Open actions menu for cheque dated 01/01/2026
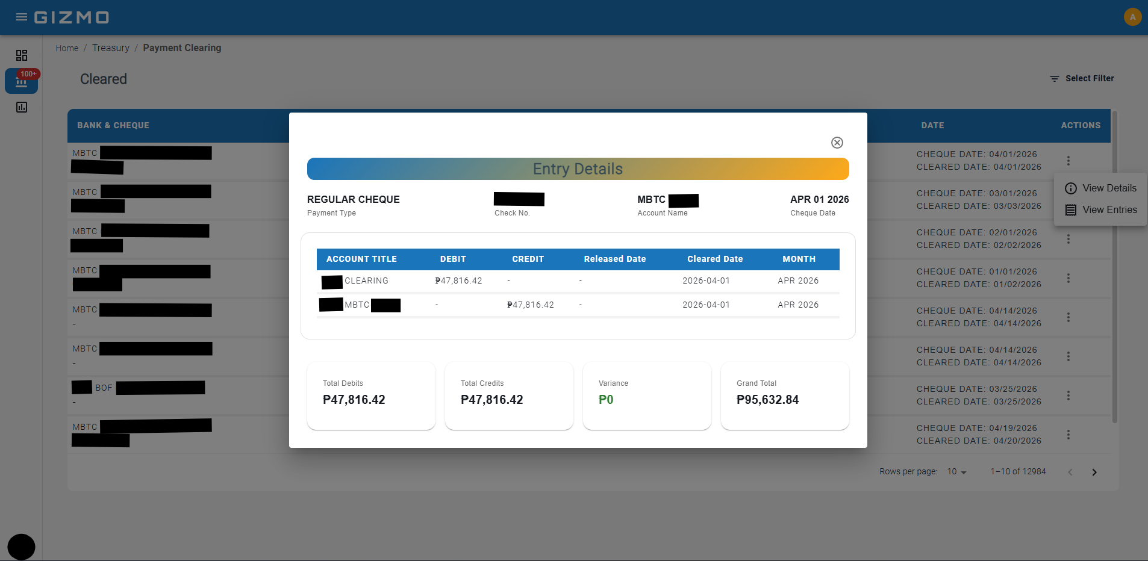 (x=1068, y=278)
